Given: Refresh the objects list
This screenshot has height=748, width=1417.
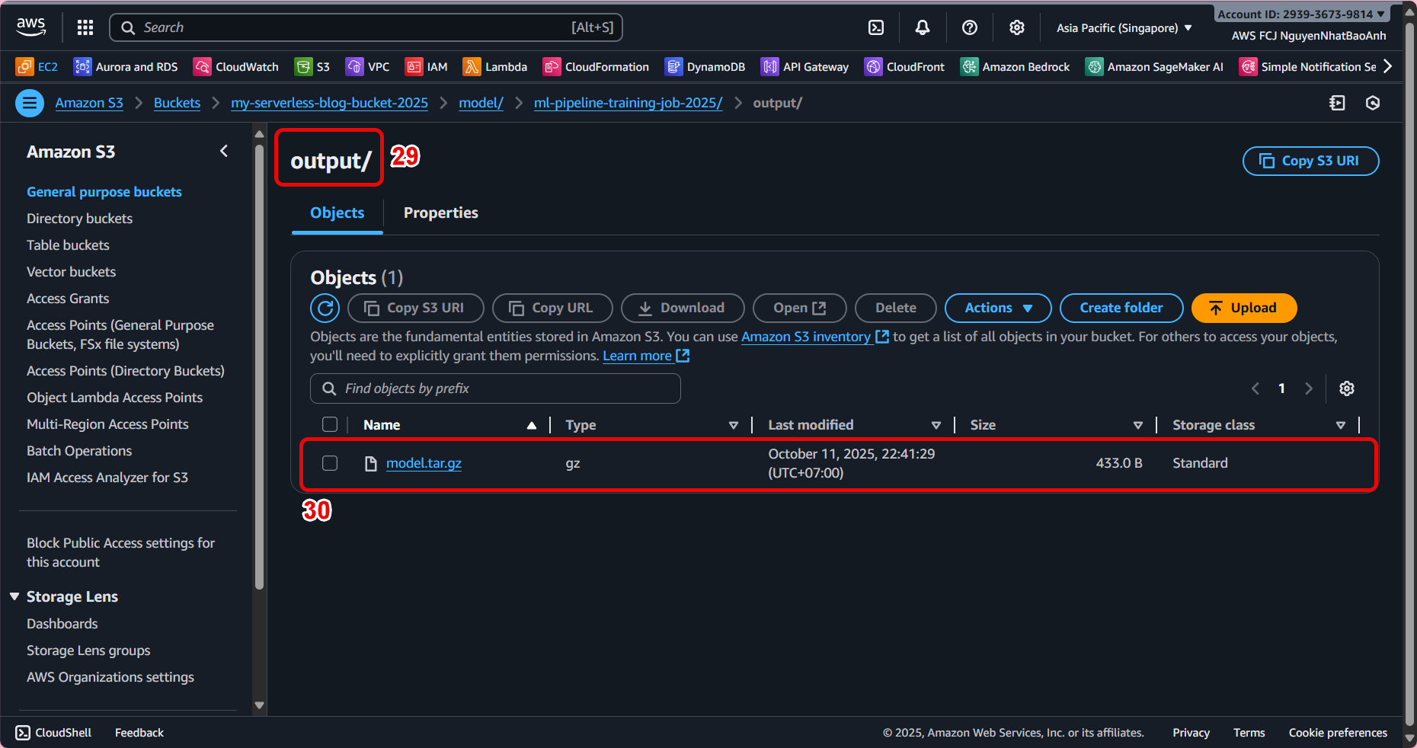Looking at the screenshot, I should click(325, 308).
